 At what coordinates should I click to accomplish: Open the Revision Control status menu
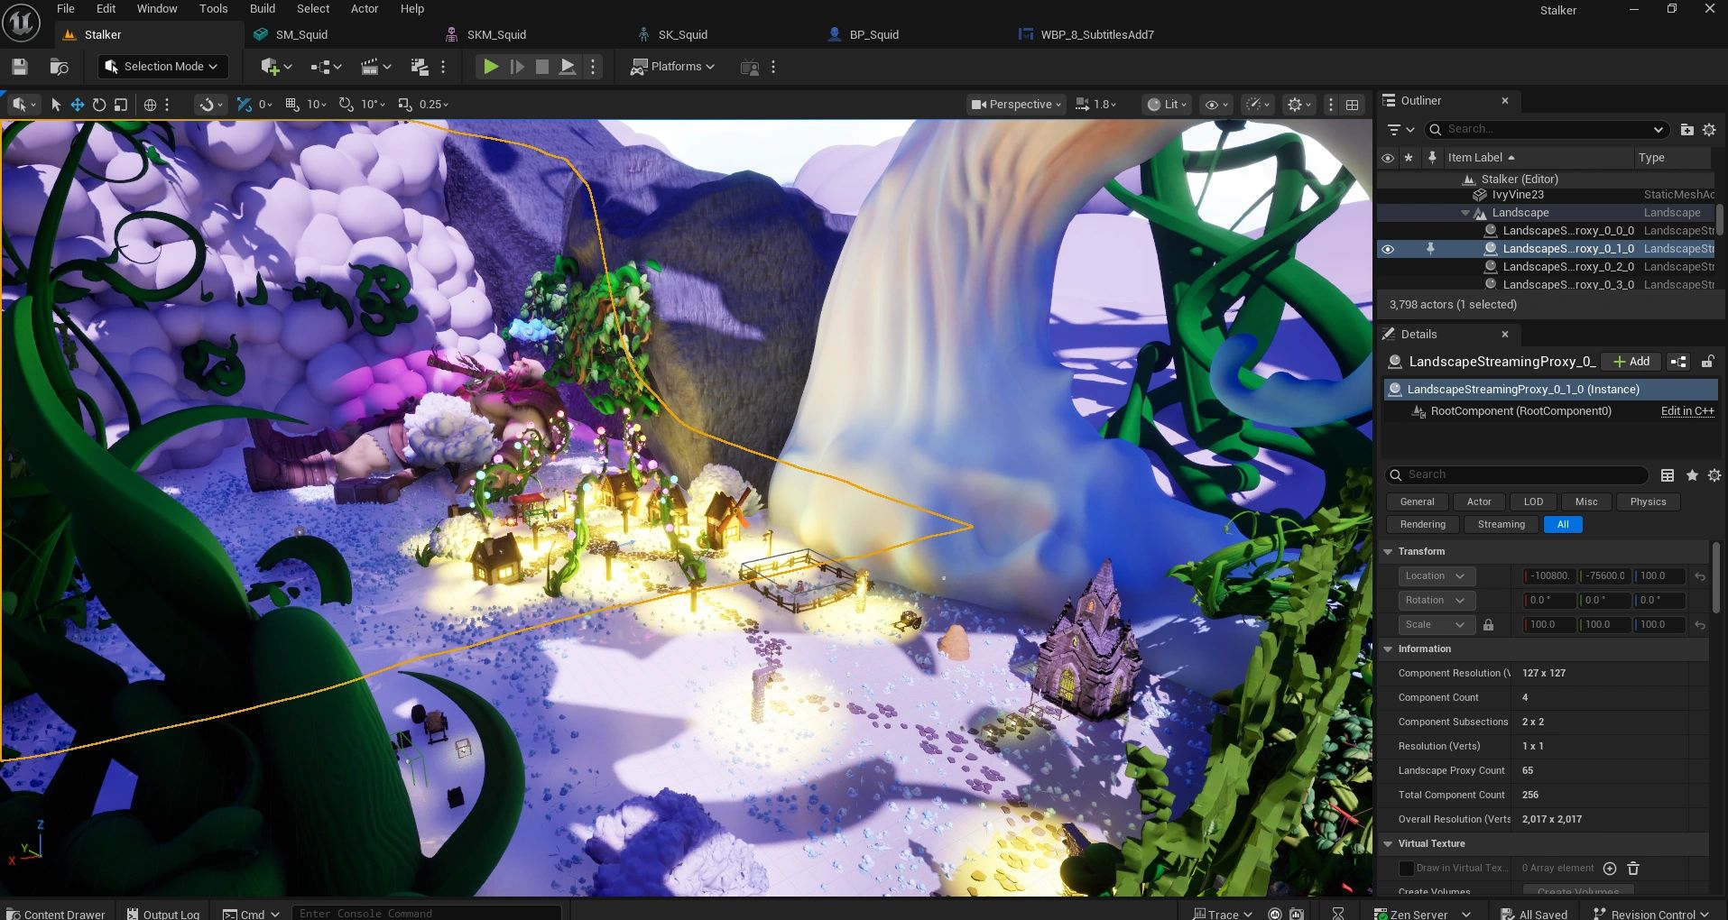point(1650,914)
